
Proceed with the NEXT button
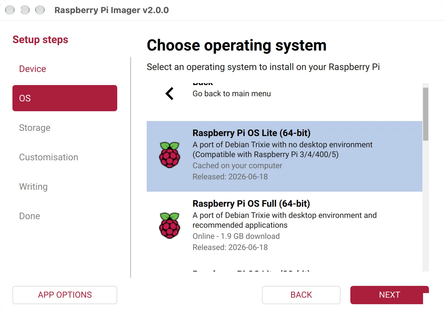[390, 295]
